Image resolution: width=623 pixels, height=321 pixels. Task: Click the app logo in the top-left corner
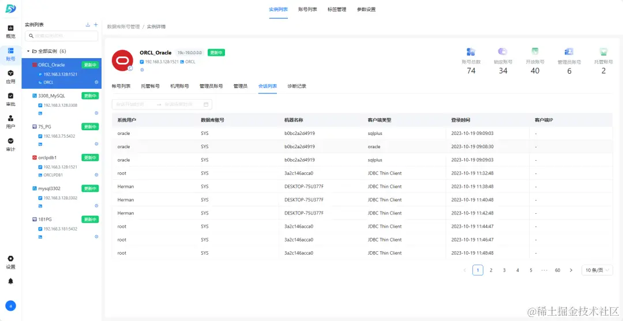pyautogui.click(x=11, y=9)
